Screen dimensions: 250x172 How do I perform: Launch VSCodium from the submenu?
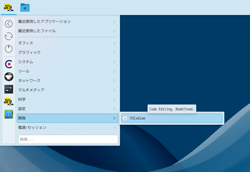tap(172, 118)
